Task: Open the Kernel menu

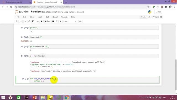Action: tap(55, 17)
